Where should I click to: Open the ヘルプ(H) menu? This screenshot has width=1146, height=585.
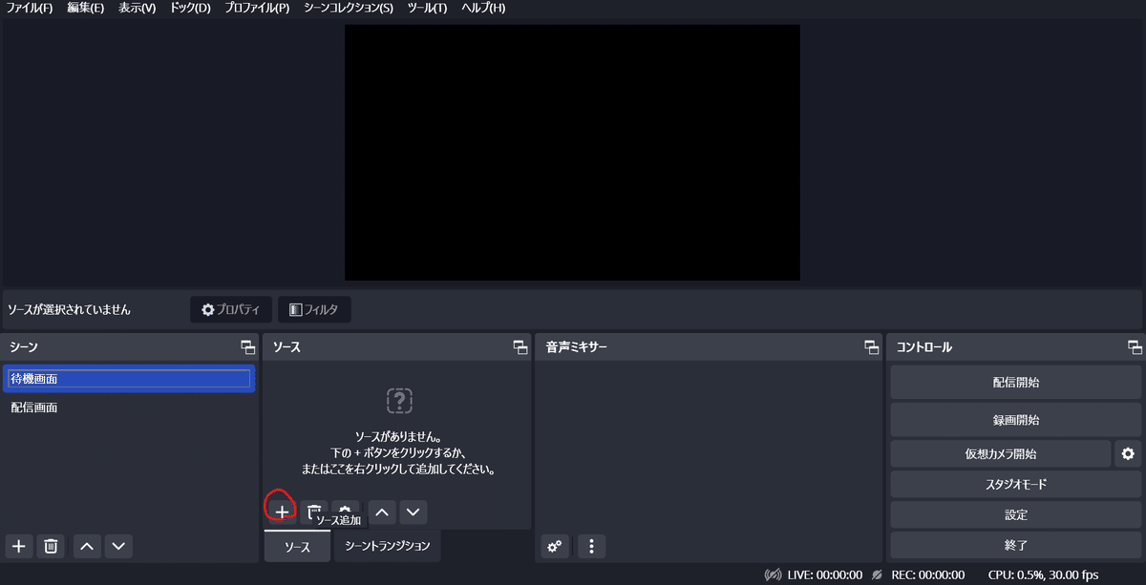point(483,8)
